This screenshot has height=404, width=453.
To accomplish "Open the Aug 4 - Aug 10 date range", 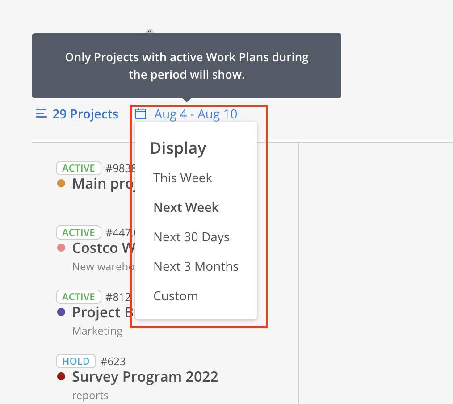I will tap(196, 114).
